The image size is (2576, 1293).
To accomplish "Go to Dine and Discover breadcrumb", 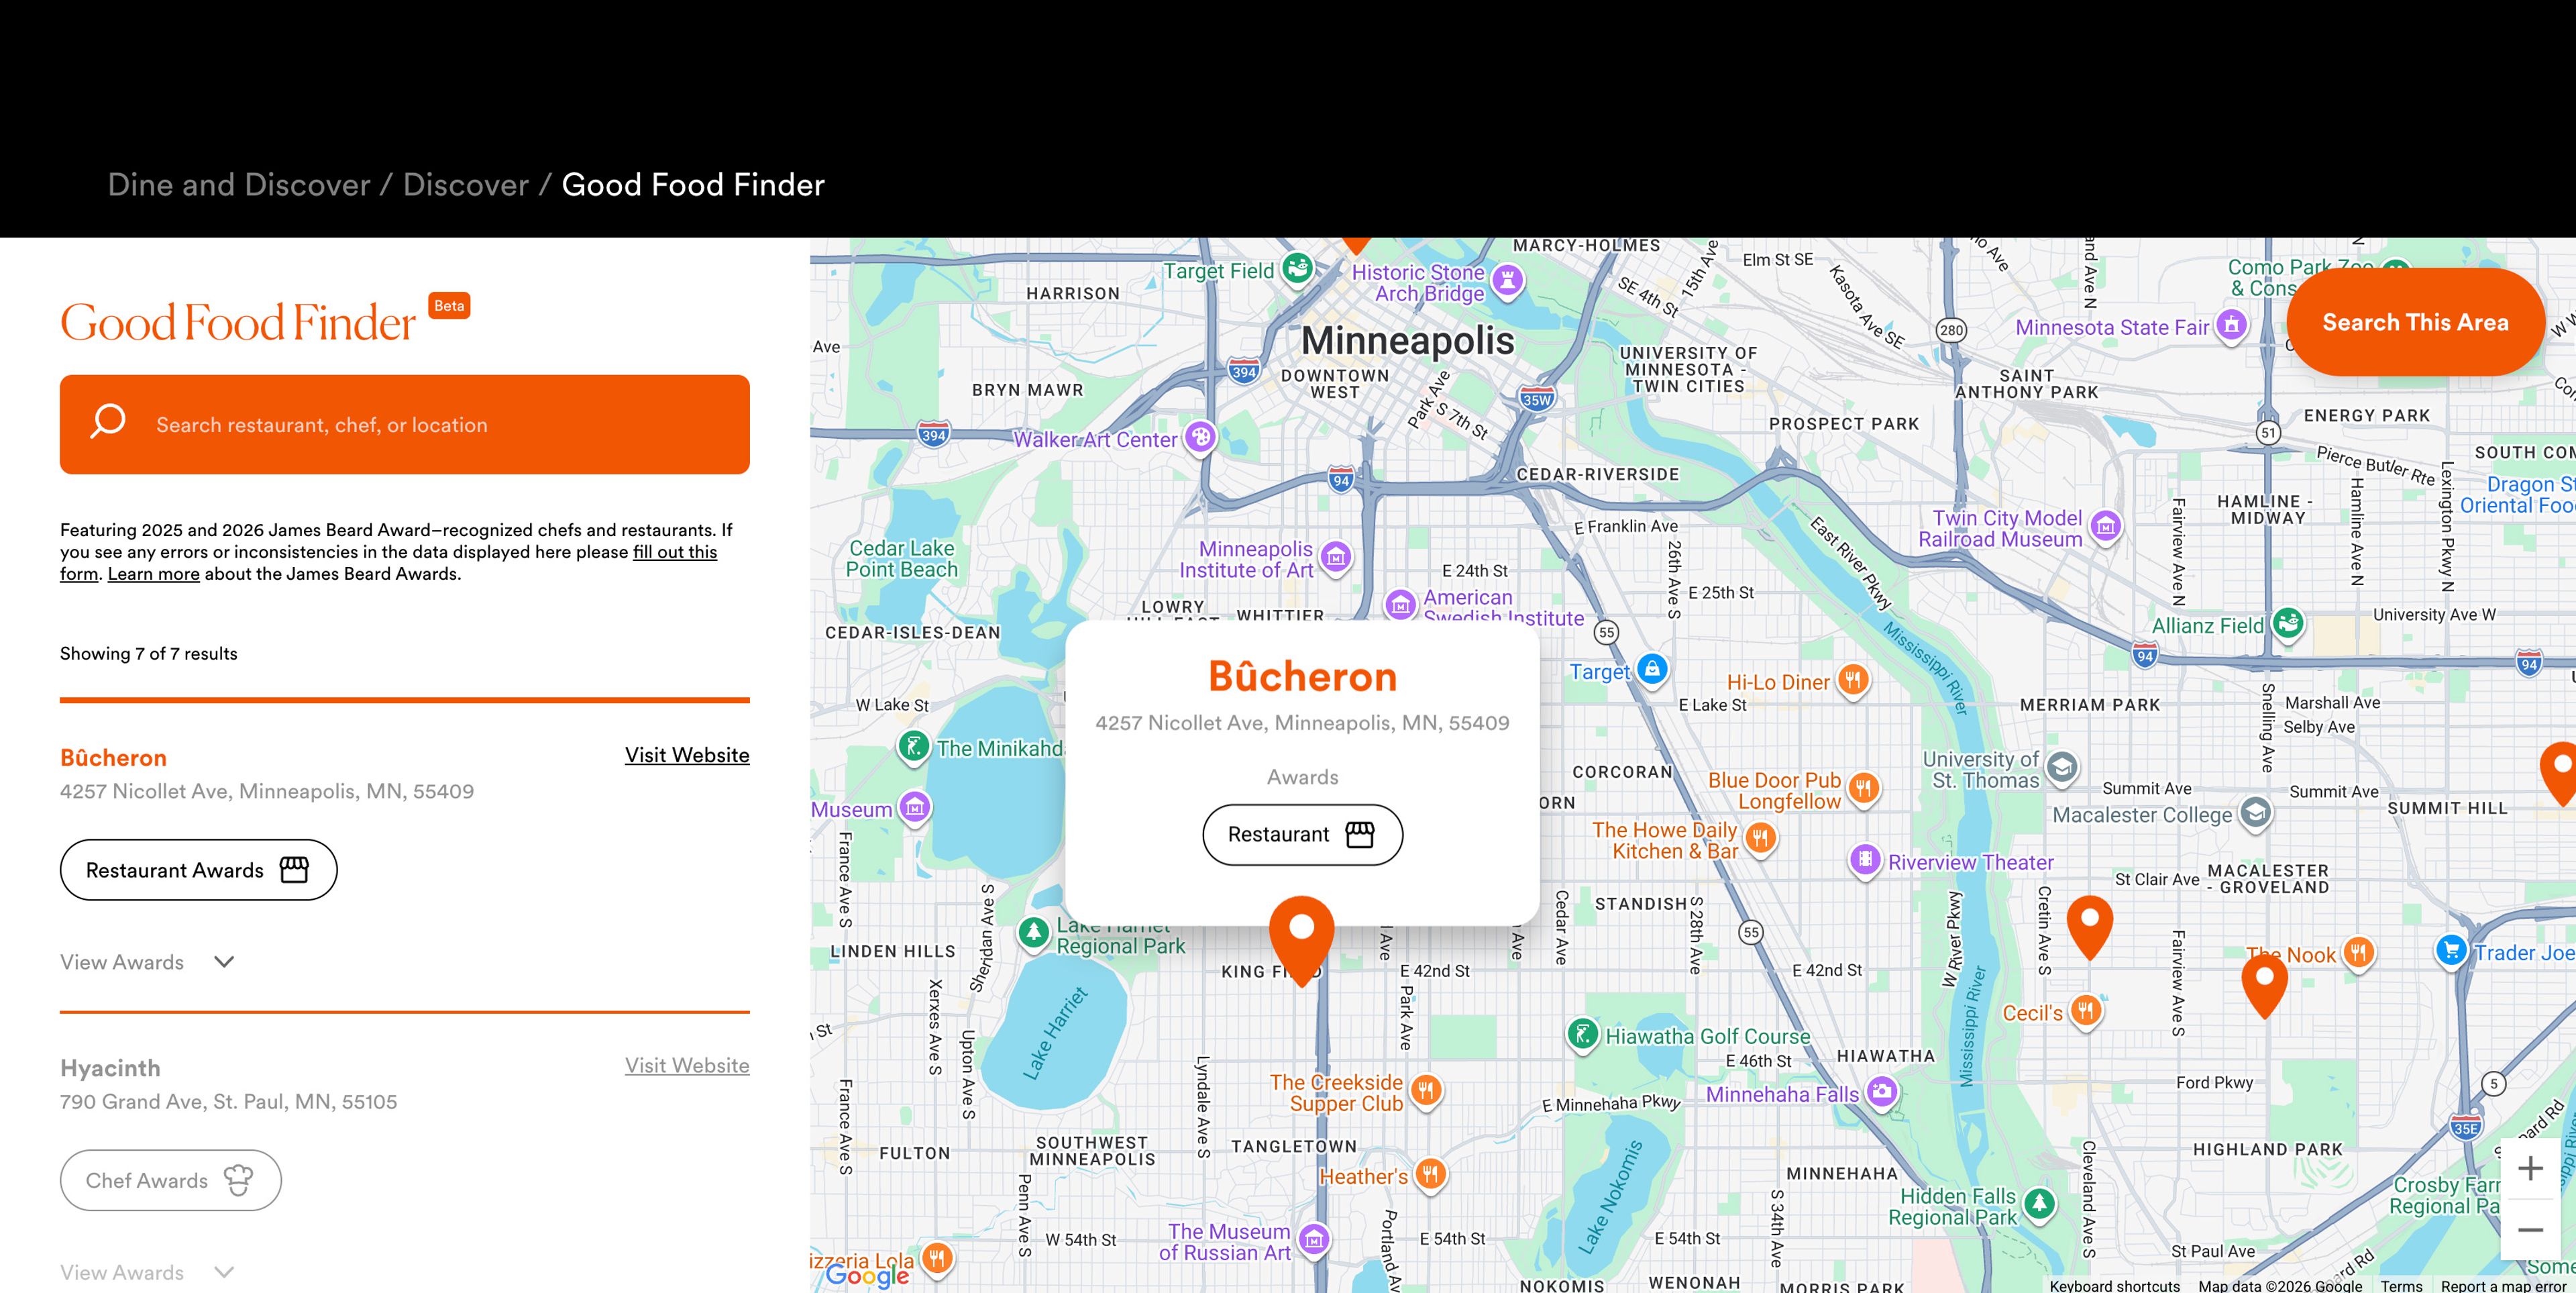I will 239,185.
